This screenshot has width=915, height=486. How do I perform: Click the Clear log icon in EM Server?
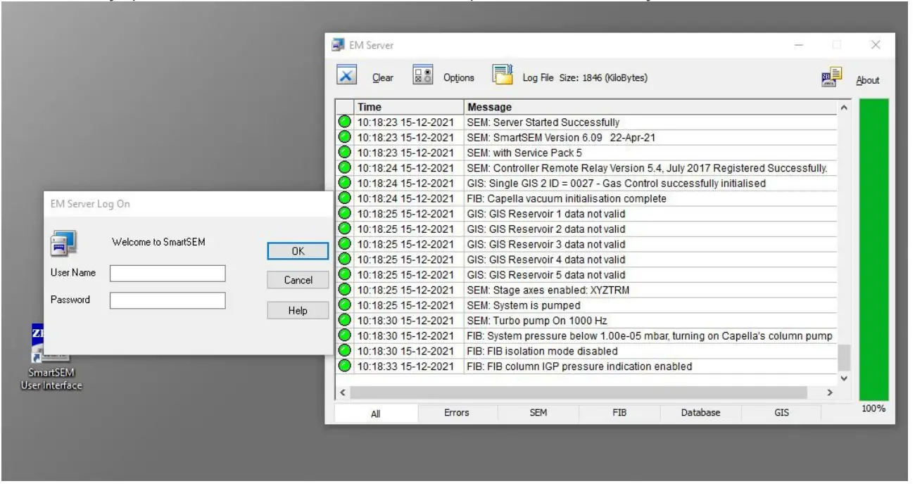[x=348, y=76]
